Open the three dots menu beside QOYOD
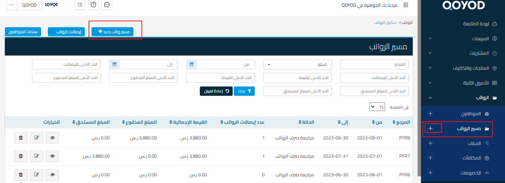The width and height of the screenshot is (505, 183). 12,5
